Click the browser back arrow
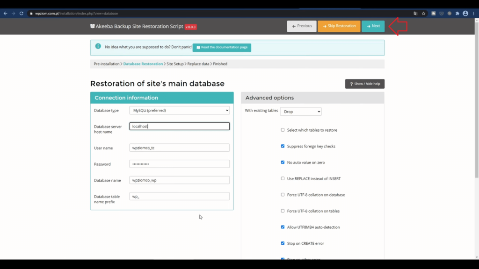The width and height of the screenshot is (479, 269). pos(5,14)
